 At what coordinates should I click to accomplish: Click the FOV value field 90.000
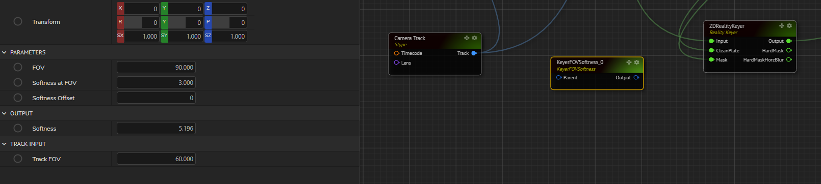156,67
